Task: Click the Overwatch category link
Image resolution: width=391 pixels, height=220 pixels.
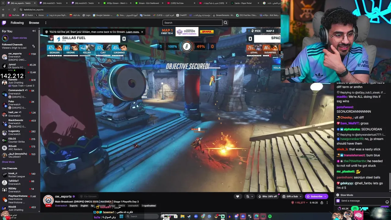Action: click(61, 206)
